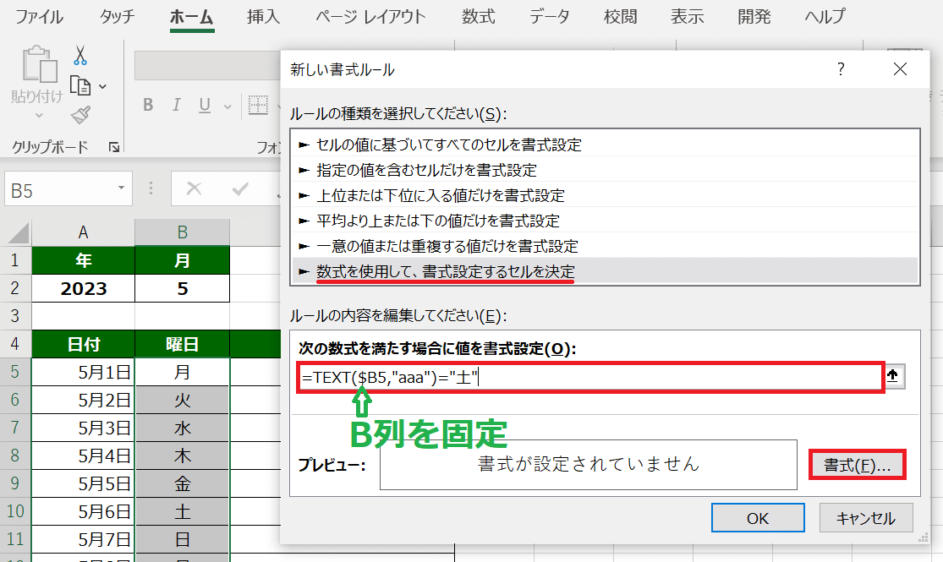Switch to the データ ribbon tab
The width and height of the screenshot is (943, 562).
[550, 17]
